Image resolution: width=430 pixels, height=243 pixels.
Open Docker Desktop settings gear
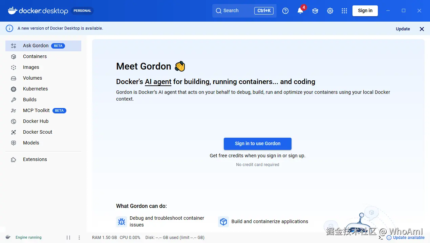tap(330, 10)
